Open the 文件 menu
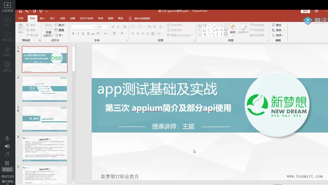Viewport: 328px width, 185px height. coord(21,18)
